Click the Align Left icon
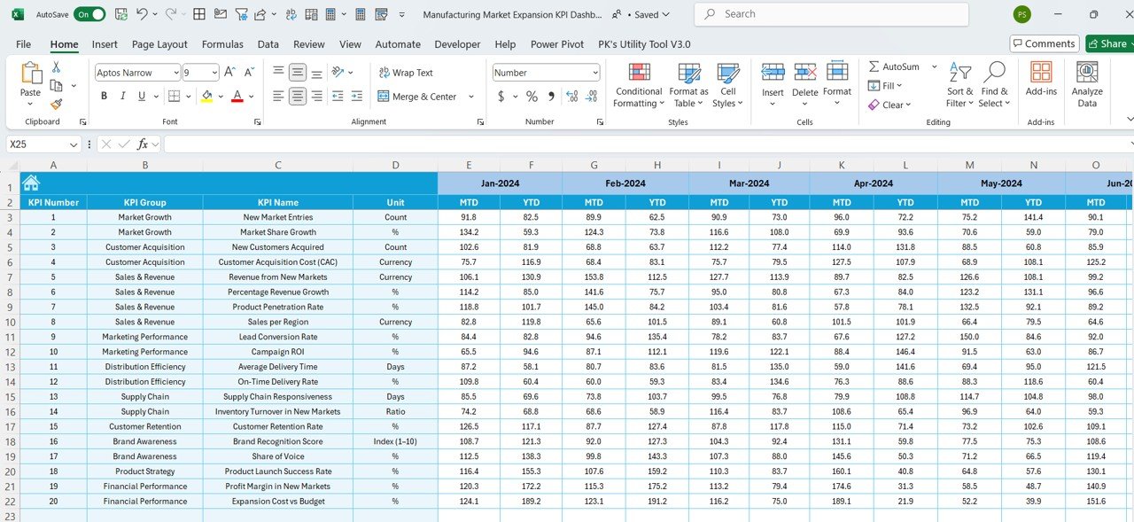Image resolution: width=1134 pixels, height=522 pixels. [x=278, y=96]
